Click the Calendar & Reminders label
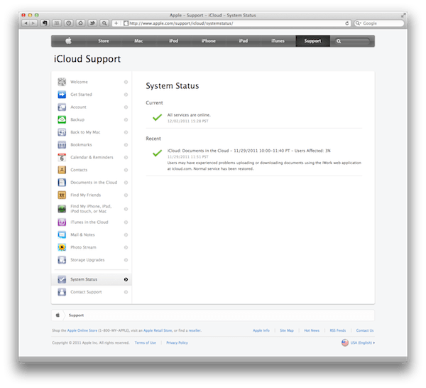 (x=92, y=157)
